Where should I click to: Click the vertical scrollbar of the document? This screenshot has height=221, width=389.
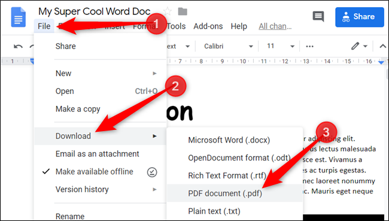click(387, 74)
